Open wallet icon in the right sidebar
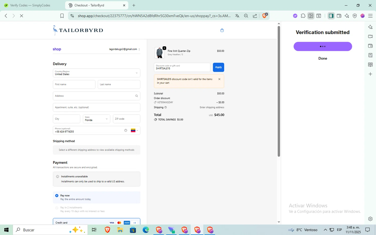Viewport: 376px width, 235px height. pyautogui.click(x=370, y=46)
